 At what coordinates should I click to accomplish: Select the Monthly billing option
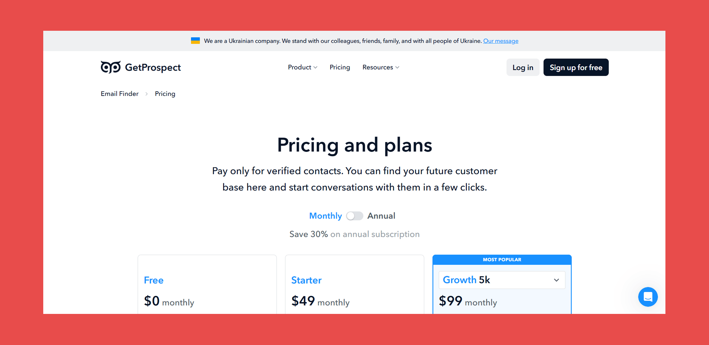coord(325,216)
